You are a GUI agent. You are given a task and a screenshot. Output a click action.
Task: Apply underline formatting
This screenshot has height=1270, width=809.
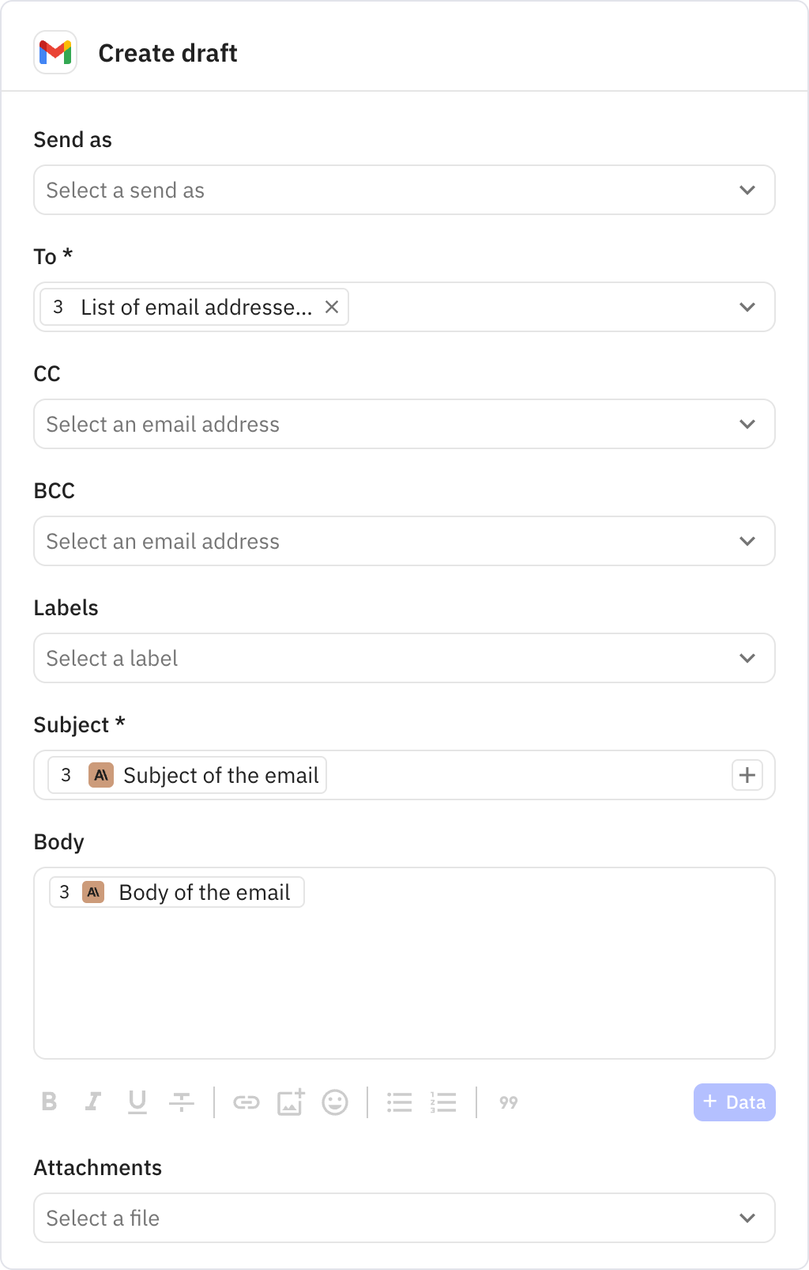coord(137,1102)
